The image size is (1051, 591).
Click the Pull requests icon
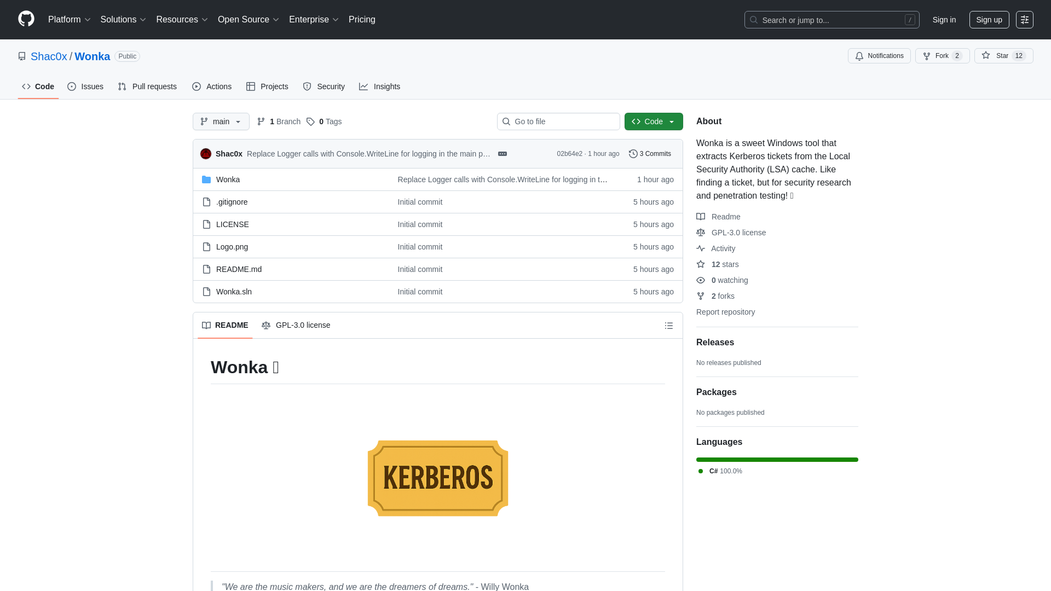pyautogui.click(x=122, y=86)
